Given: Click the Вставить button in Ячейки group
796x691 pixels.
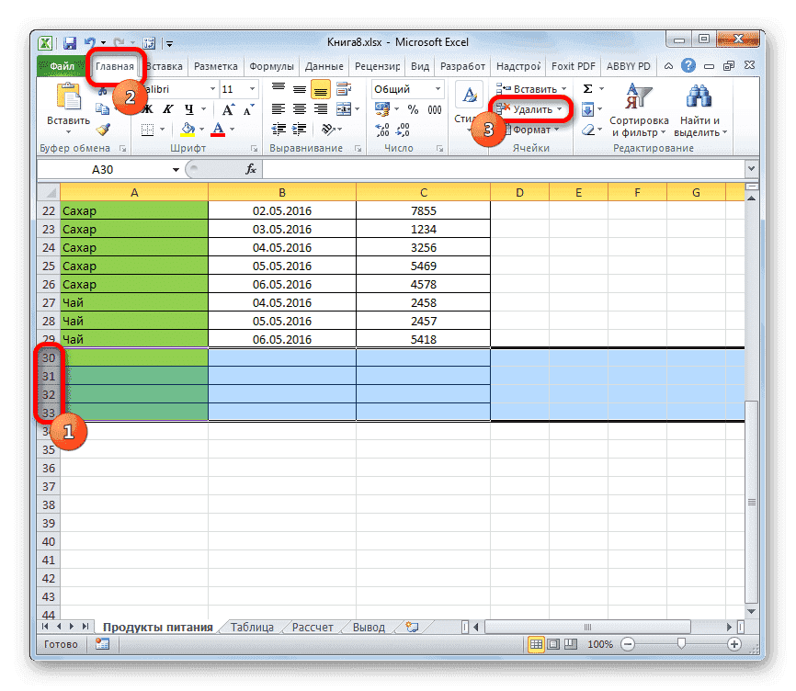Looking at the screenshot, I should click(533, 87).
